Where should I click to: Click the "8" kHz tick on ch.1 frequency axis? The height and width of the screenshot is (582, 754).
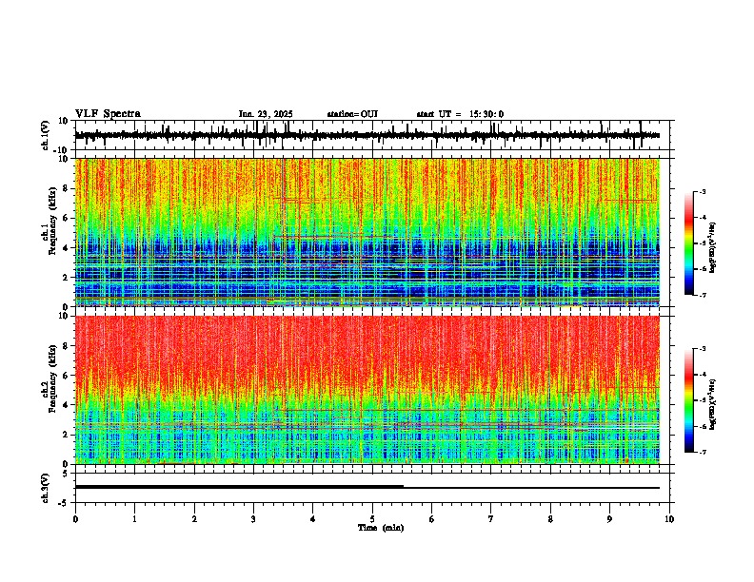pos(66,188)
